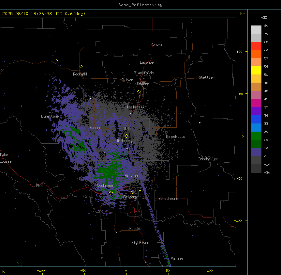Click the pink 42-45 dBZ legend swatch
The height and width of the screenshot is (275, 281).
256,95
